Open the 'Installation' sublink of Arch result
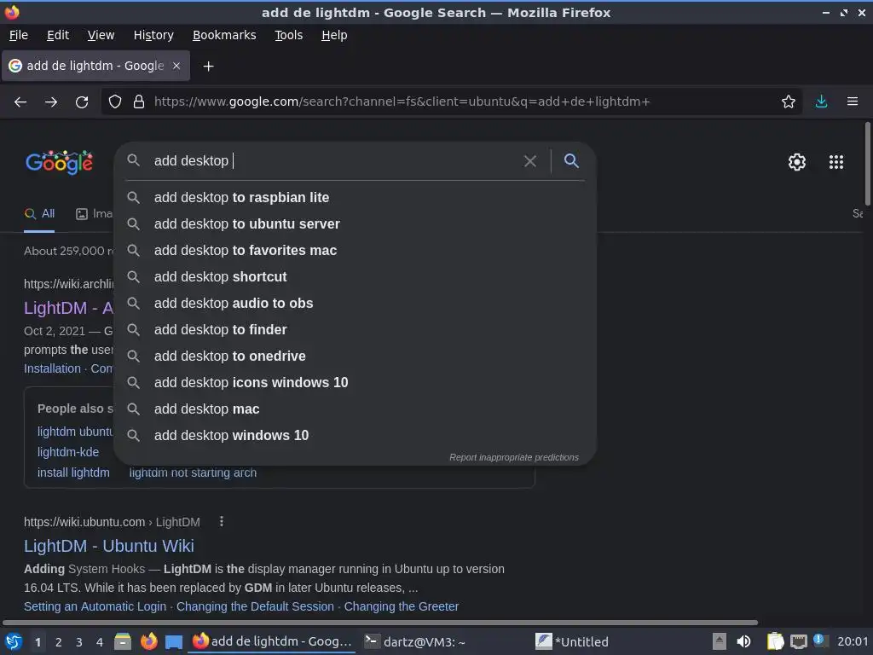Image resolution: width=873 pixels, height=655 pixels. coord(52,368)
